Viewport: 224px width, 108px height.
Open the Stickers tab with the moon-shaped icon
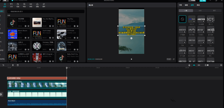pos(18,5)
